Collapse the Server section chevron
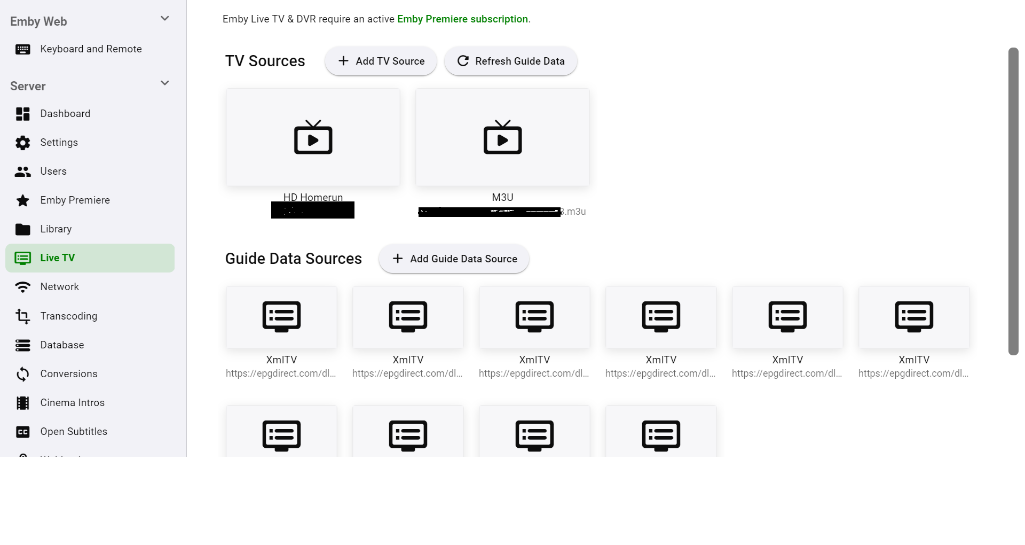This screenshot has height=545, width=1025. 165,83
